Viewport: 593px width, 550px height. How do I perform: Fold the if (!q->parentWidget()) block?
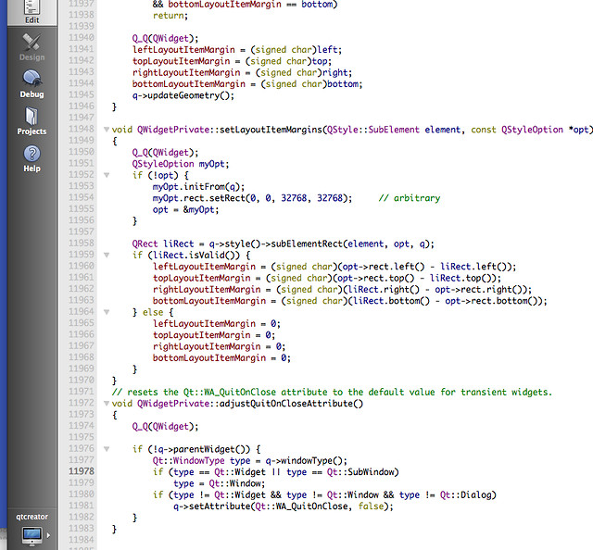point(105,449)
